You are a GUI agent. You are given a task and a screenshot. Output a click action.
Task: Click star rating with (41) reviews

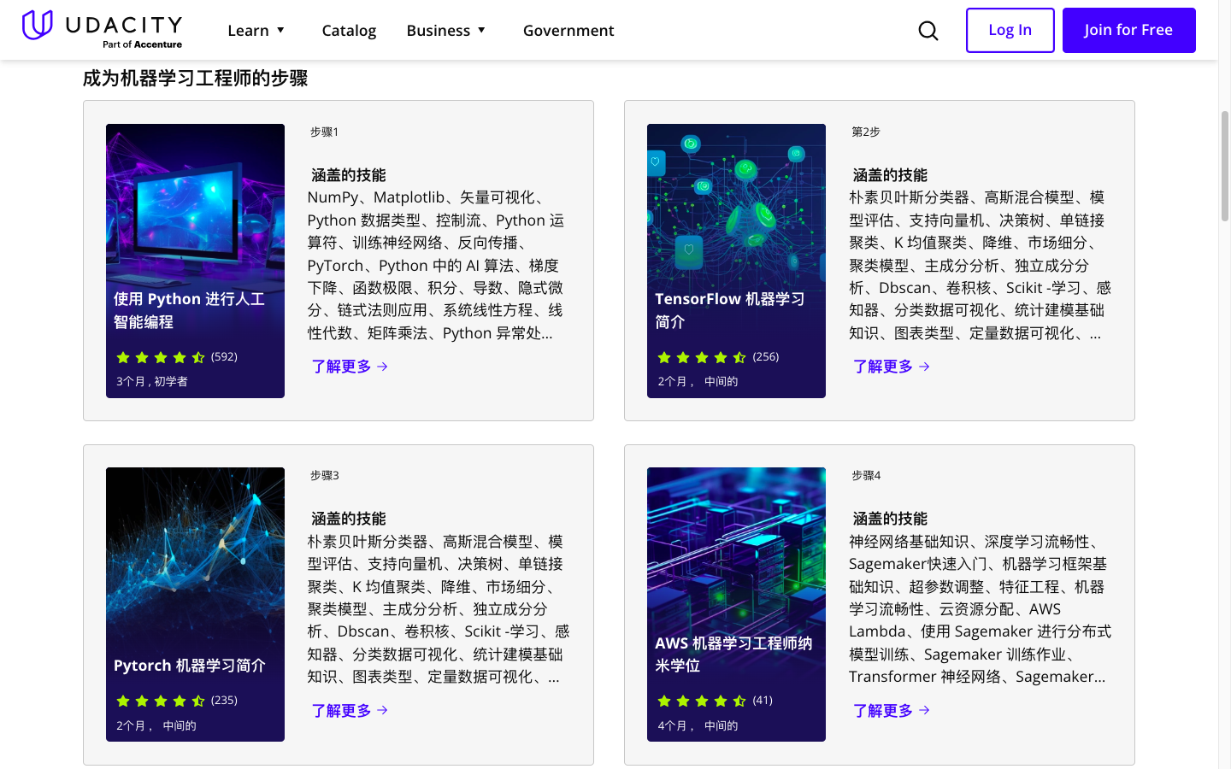[x=714, y=701]
